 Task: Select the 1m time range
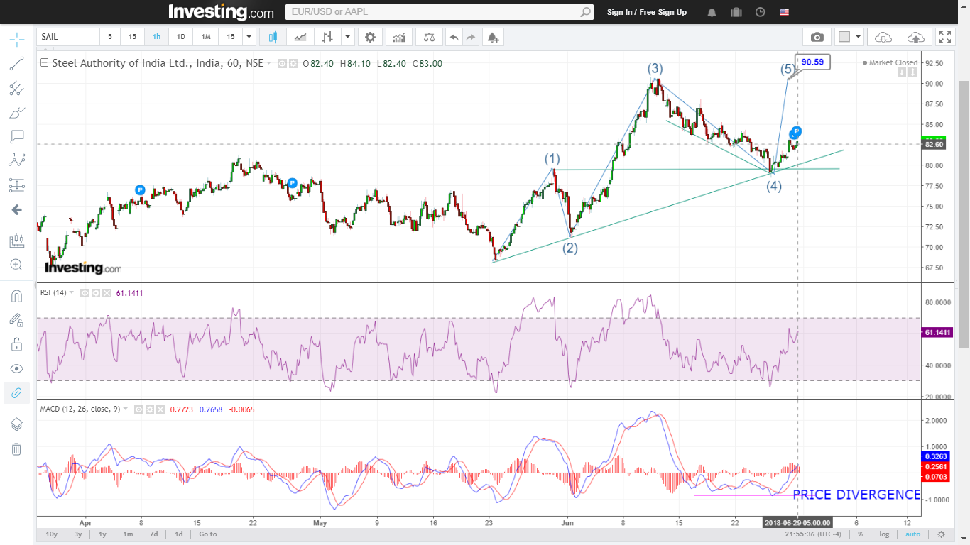click(x=128, y=534)
